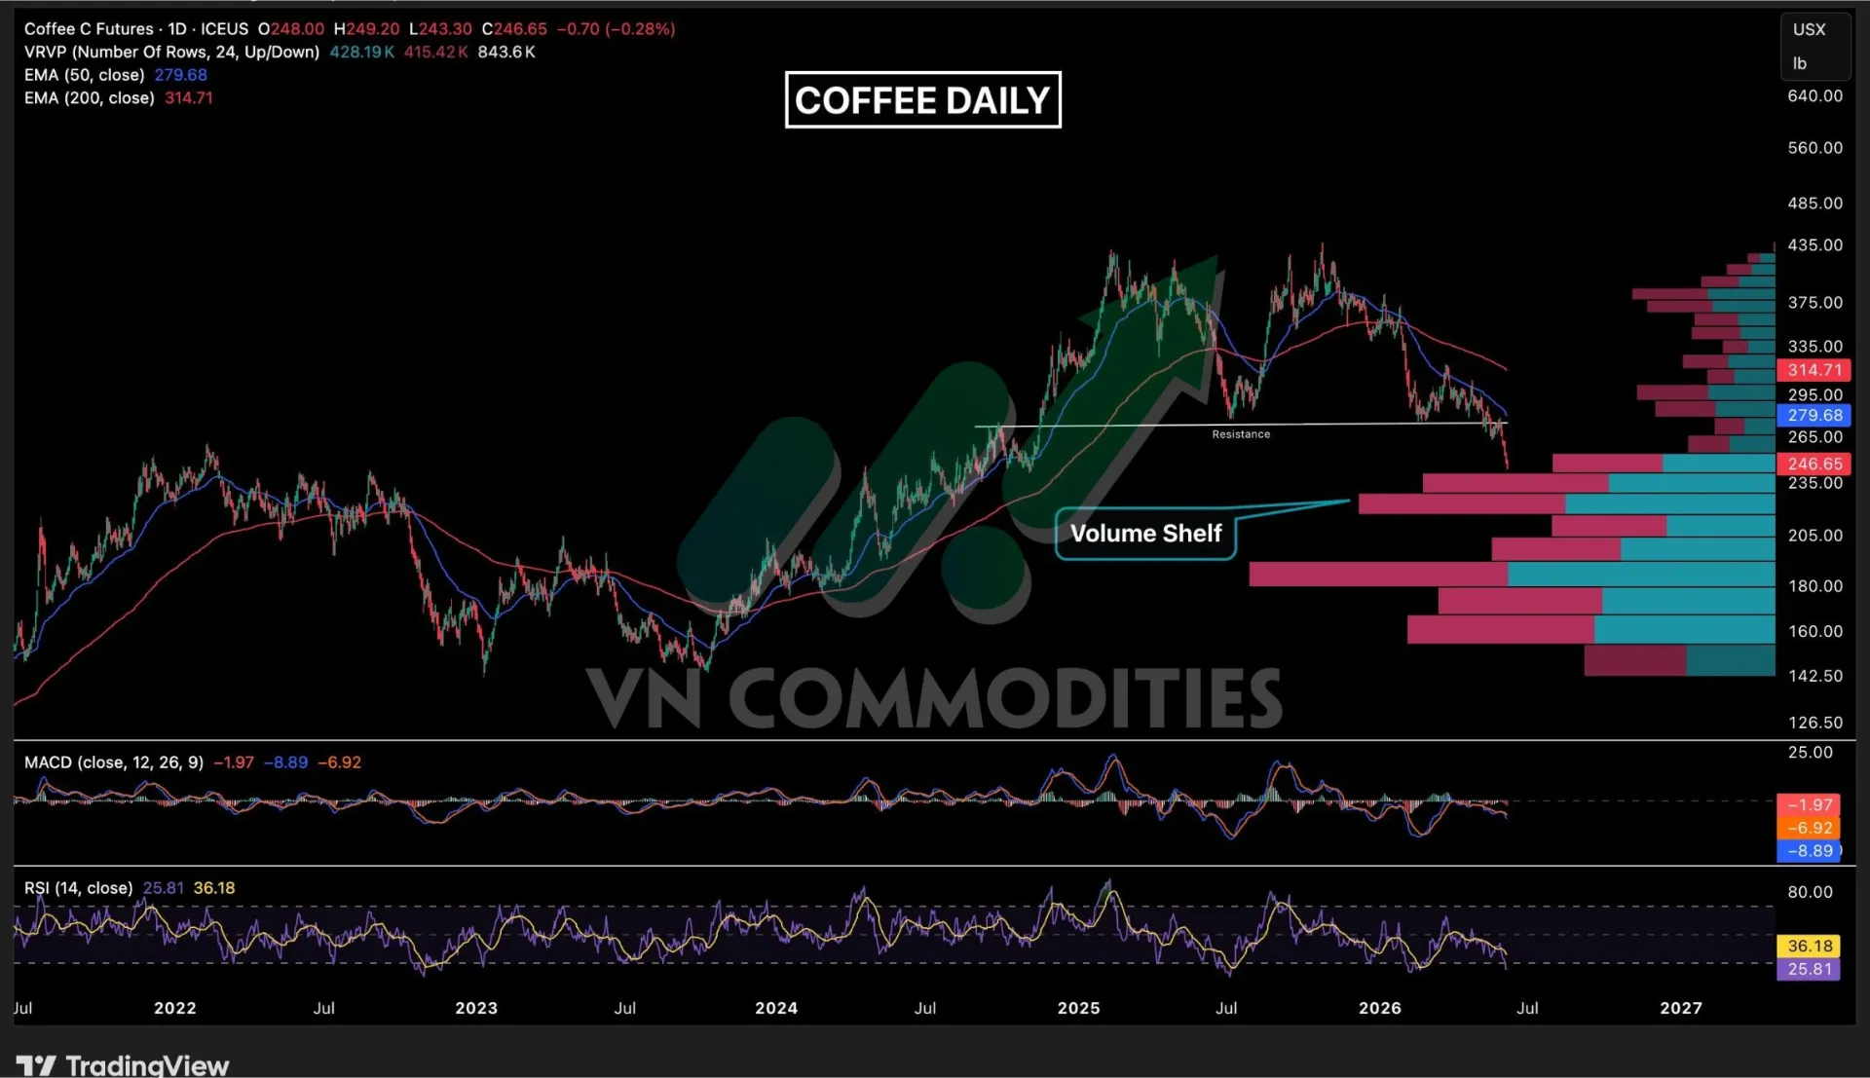Screen dimensions: 1870x1078
Task: Select the COFFEE DAILY title text box
Action: pos(922,100)
